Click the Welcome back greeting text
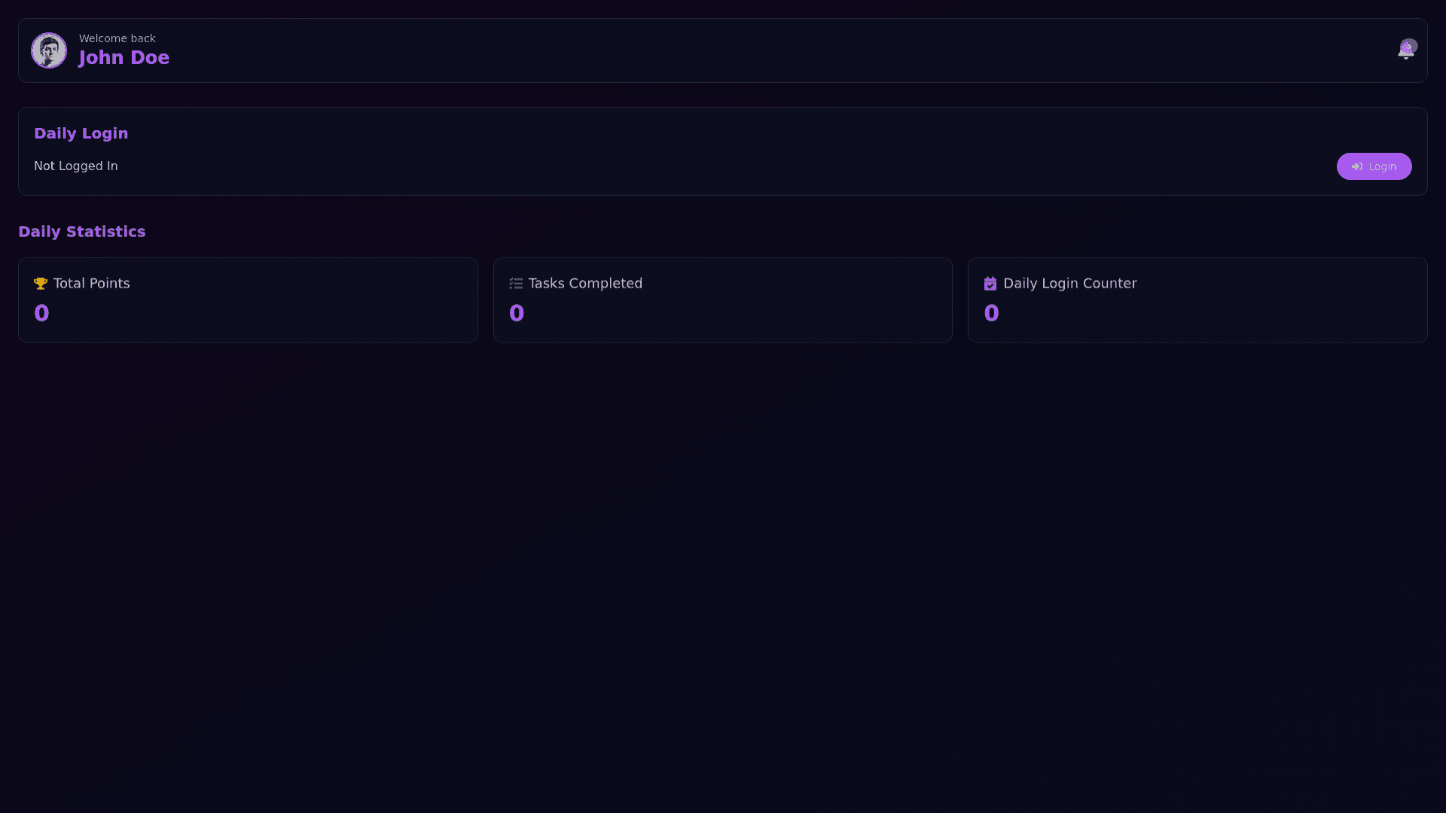The height and width of the screenshot is (813, 1446). coord(117,38)
